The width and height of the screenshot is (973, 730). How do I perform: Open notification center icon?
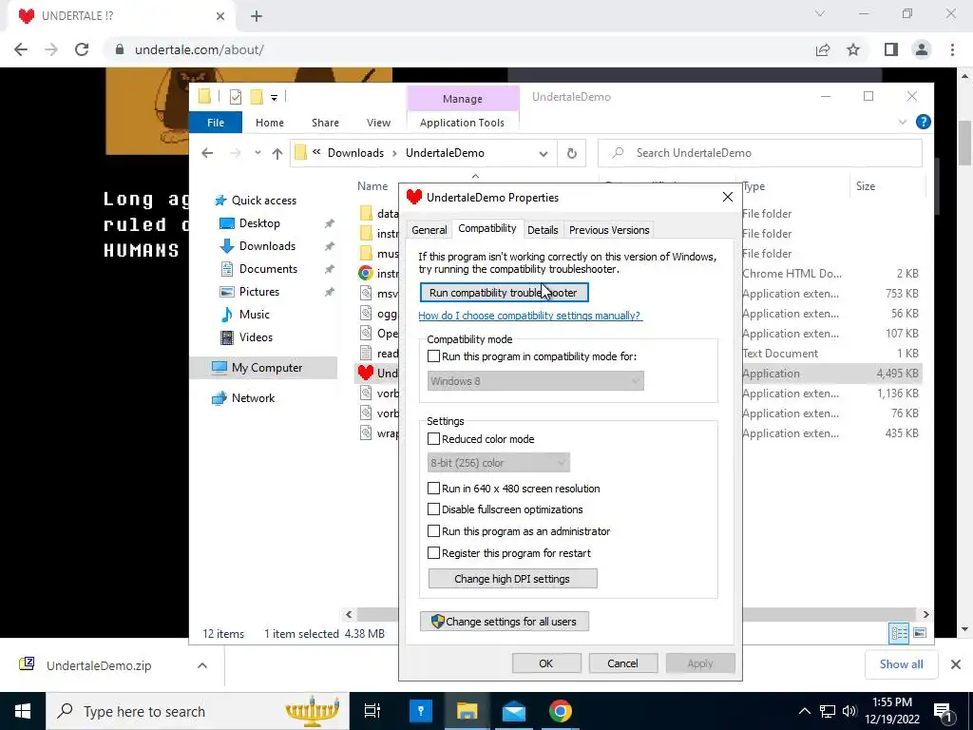coord(944,711)
